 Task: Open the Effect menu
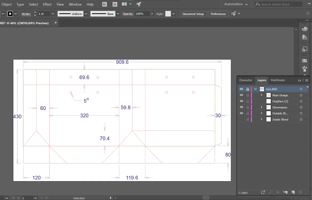(x=47, y=4)
